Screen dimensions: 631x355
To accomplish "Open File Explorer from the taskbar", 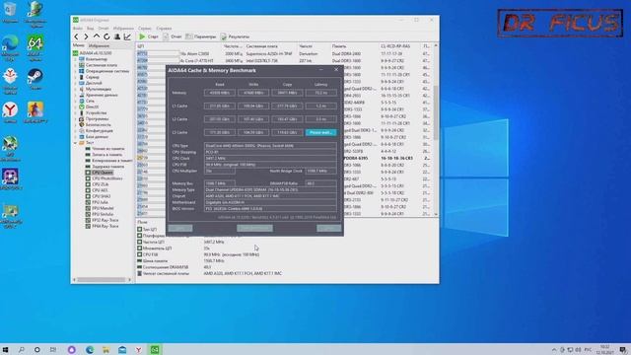I will pos(105,350).
